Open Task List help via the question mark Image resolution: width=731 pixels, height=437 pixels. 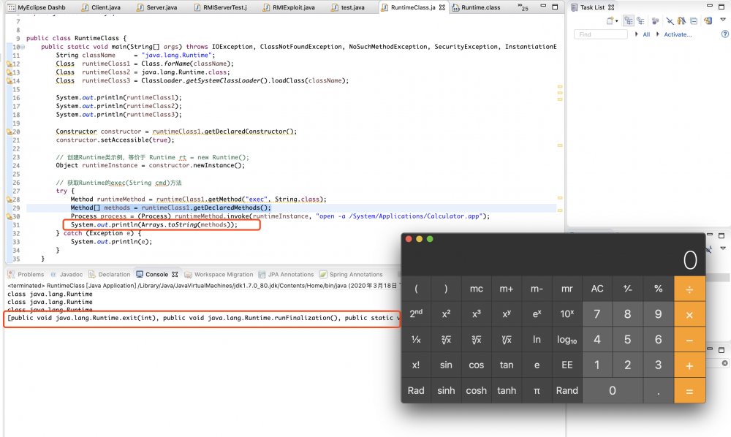pyautogui.click(x=726, y=34)
